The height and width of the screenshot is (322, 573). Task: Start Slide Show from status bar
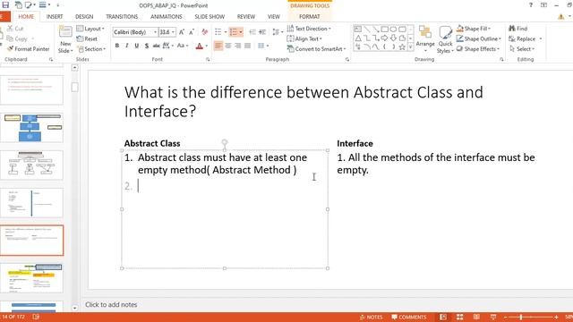coord(493,317)
